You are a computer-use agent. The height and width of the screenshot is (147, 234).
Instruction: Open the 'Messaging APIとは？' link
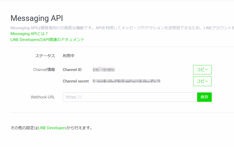(x=29, y=34)
